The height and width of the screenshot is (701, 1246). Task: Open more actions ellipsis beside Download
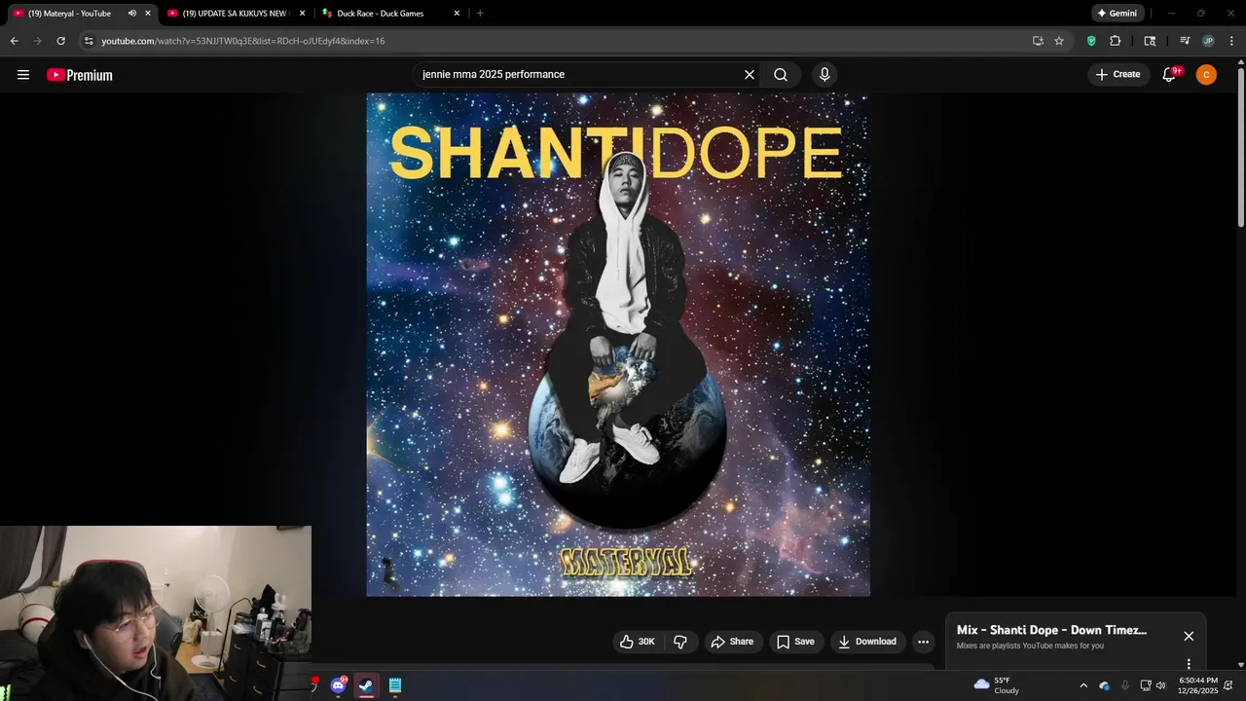(923, 642)
